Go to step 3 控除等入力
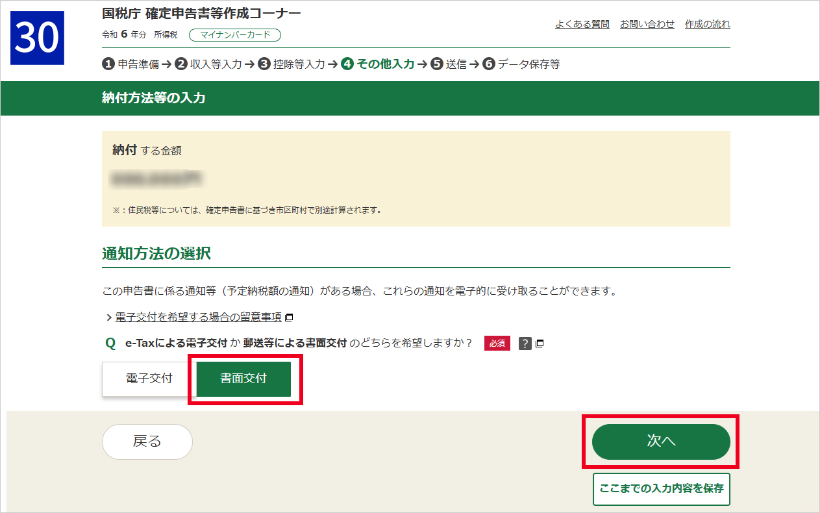The width and height of the screenshot is (820, 513). pos(291,64)
